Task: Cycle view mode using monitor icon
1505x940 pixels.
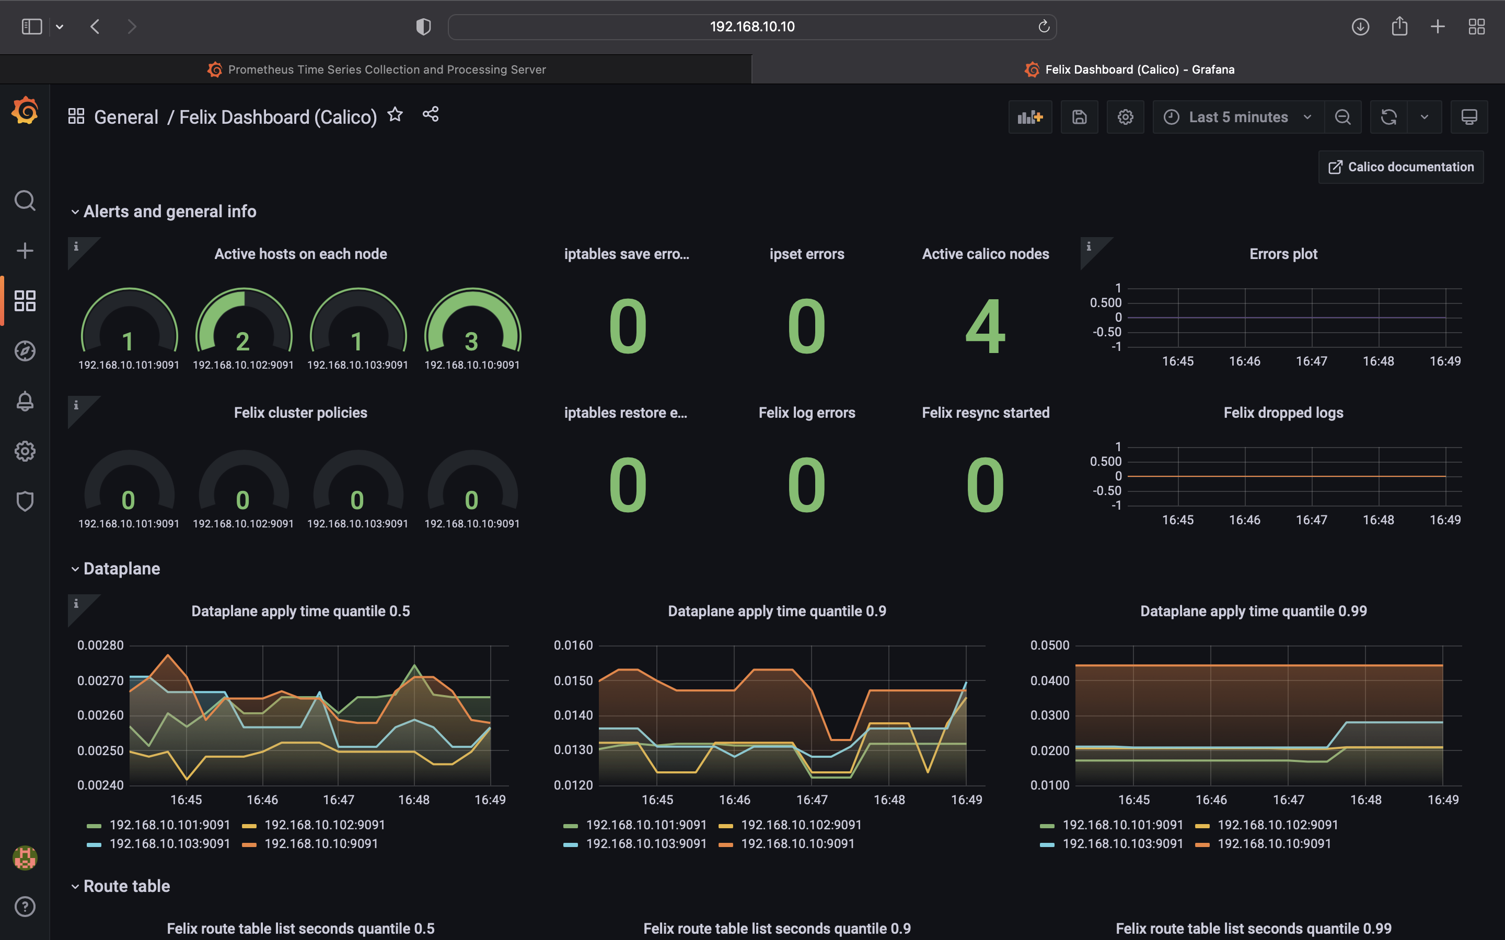Action: pos(1469,117)
